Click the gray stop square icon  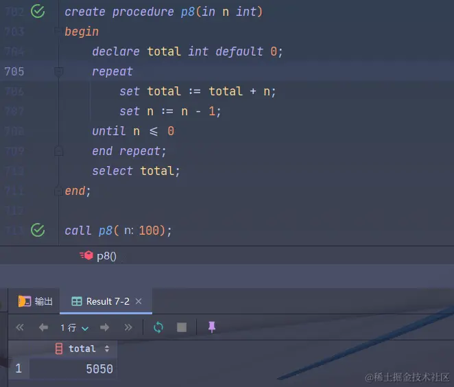click(x=182, y=327)
